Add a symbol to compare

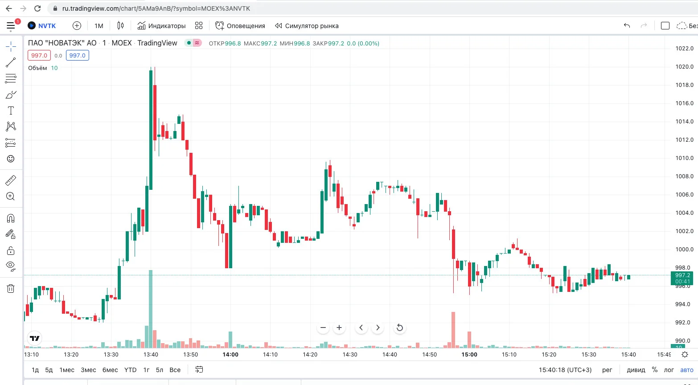click(77, 26)
